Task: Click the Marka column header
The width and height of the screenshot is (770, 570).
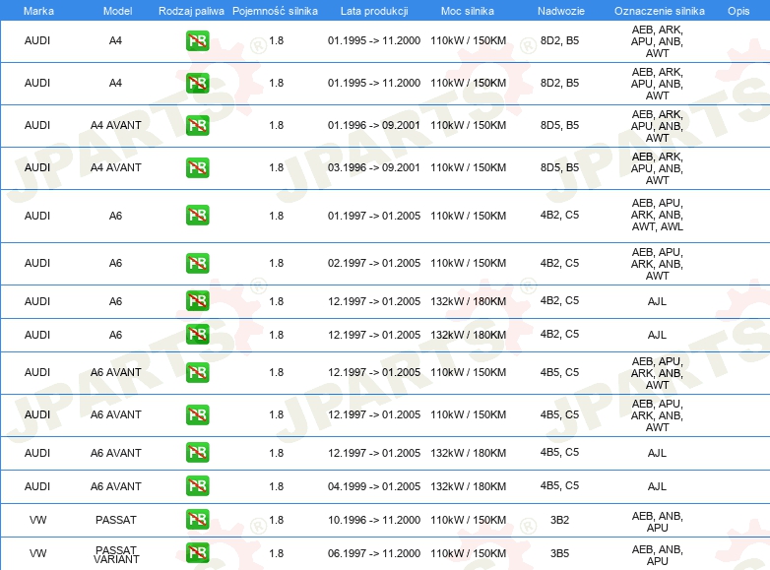Action: coord(38,11)
